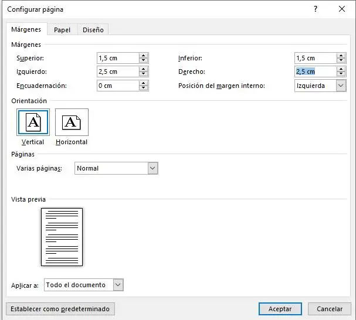The width and height of the screenshot is (356, 320).
Task: Click the page preview thumbnail
Action: click(x=62, y=237)
